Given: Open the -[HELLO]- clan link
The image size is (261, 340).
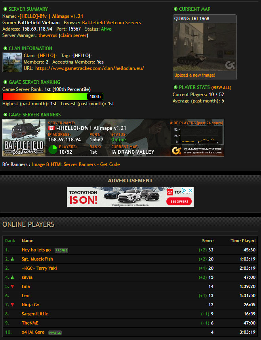Looking at the screenshot, I should (x=46, y=56).
